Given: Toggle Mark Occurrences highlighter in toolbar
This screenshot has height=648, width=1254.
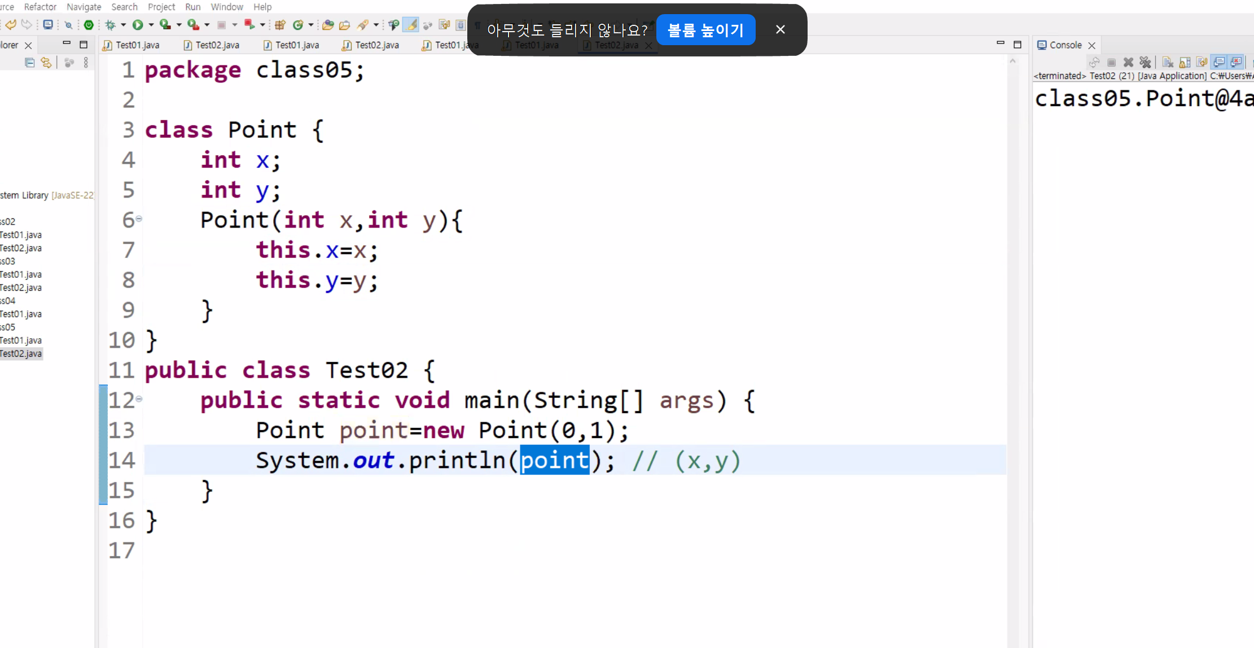Looking at the screenshot, I should 411,25.
